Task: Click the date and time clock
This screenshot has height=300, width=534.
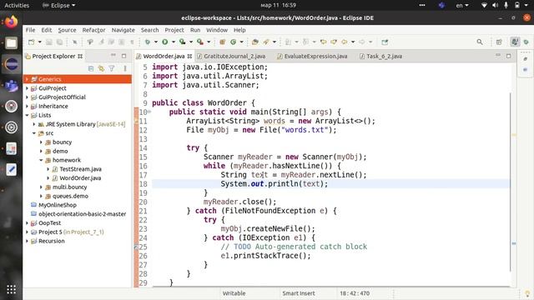Action: click(278, 5)
